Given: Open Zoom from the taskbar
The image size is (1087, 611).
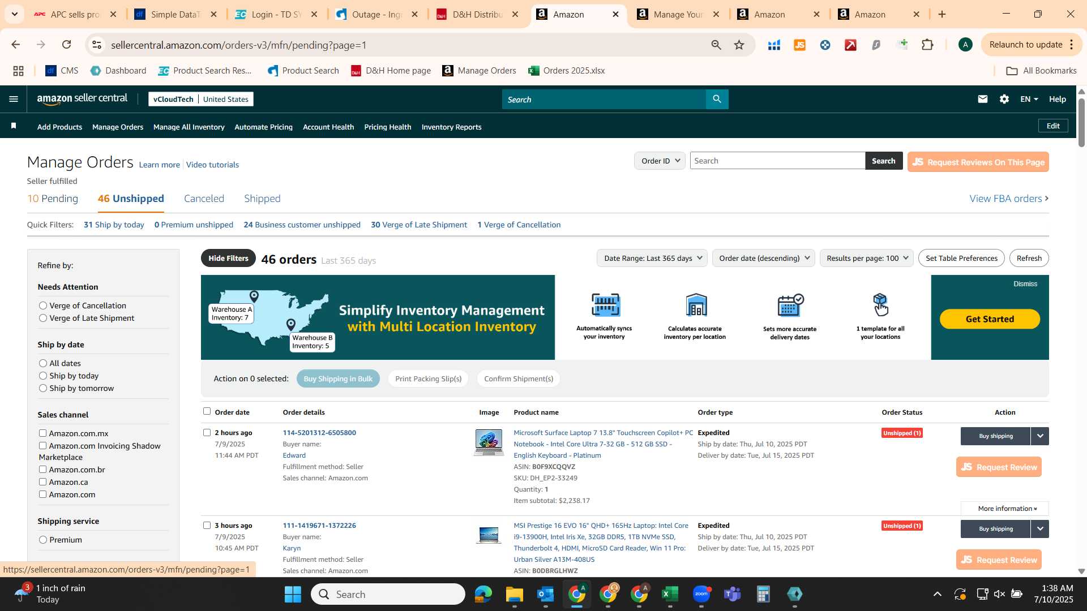Looking at the screenshot, I should [x=701, y=594].
